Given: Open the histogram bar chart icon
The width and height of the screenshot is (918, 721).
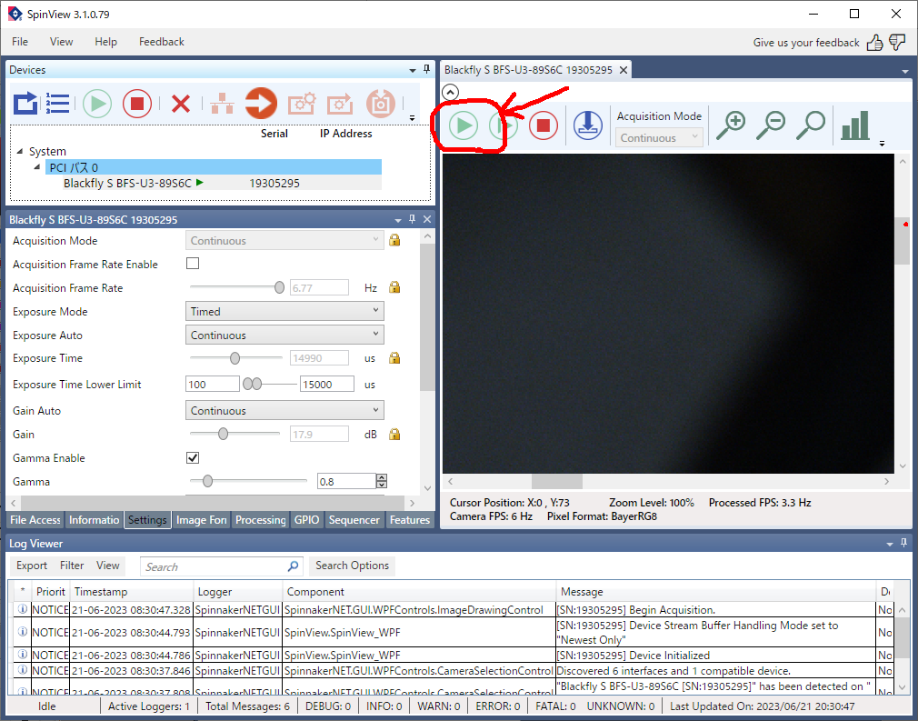Looking at the screenshot, I should [x=854, y=125].
